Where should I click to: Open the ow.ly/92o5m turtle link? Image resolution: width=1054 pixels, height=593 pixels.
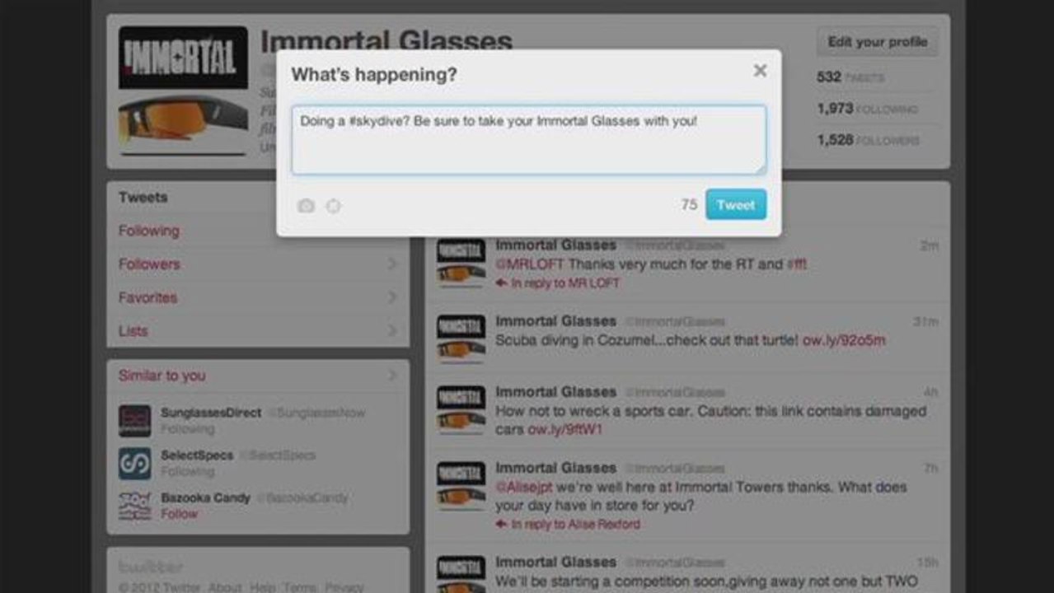(844, 340)
